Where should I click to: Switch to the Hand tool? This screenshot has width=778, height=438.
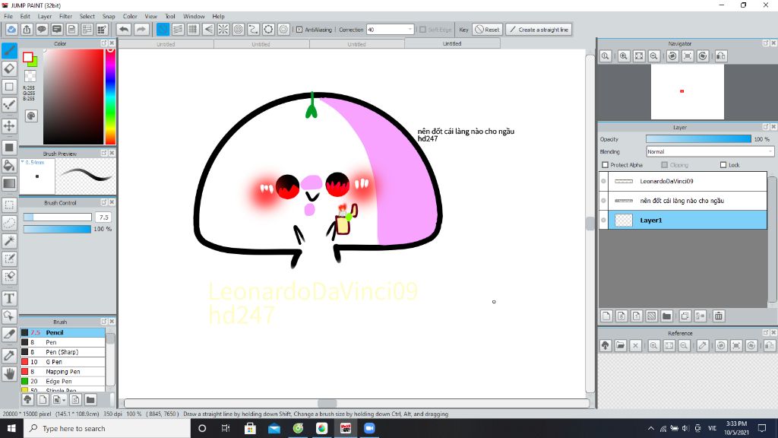(9, 373)
